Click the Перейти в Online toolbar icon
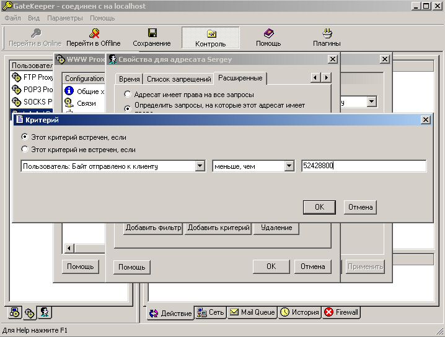445x337 pixels. 37,33
